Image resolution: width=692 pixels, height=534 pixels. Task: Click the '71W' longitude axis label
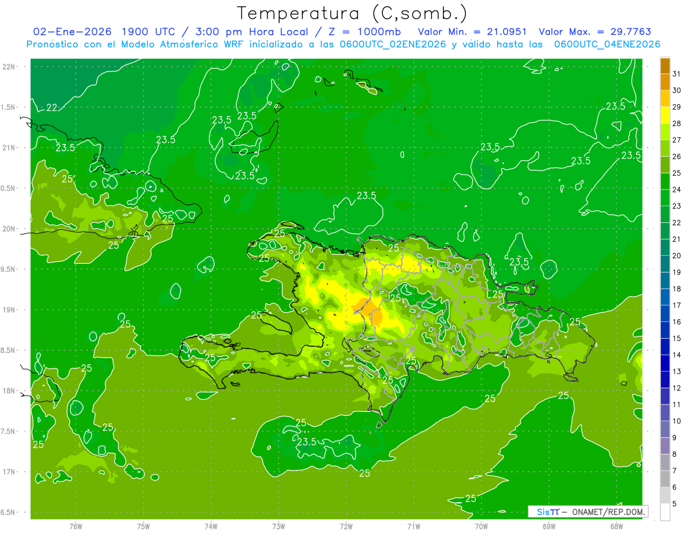click(413, 526)
